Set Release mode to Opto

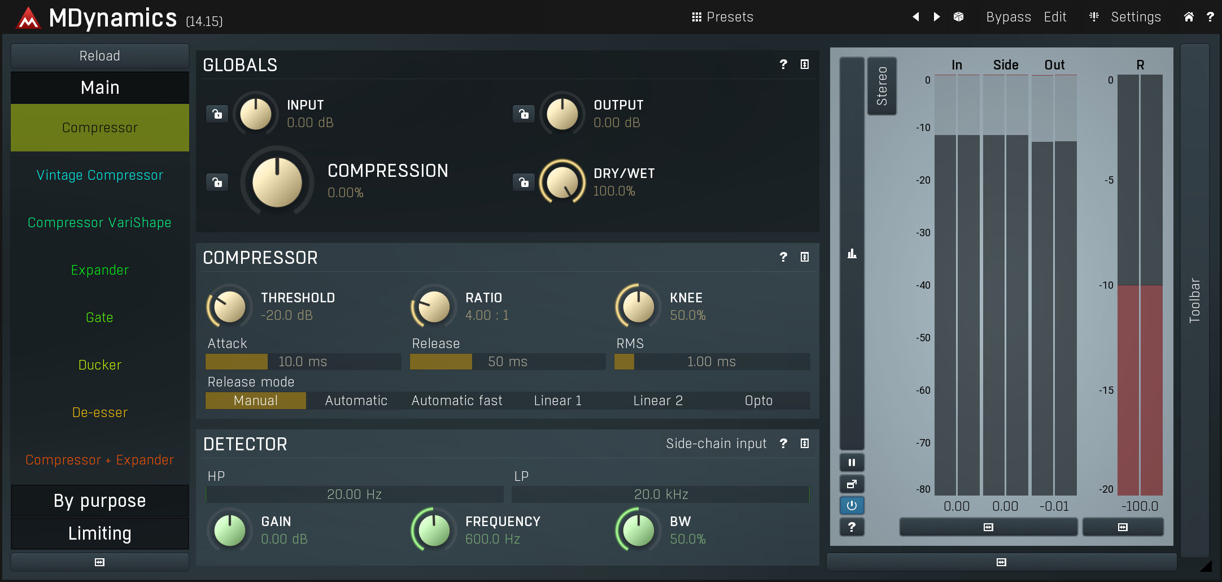(758, 400)
